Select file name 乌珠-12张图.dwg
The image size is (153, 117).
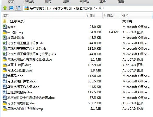[20, 70]
